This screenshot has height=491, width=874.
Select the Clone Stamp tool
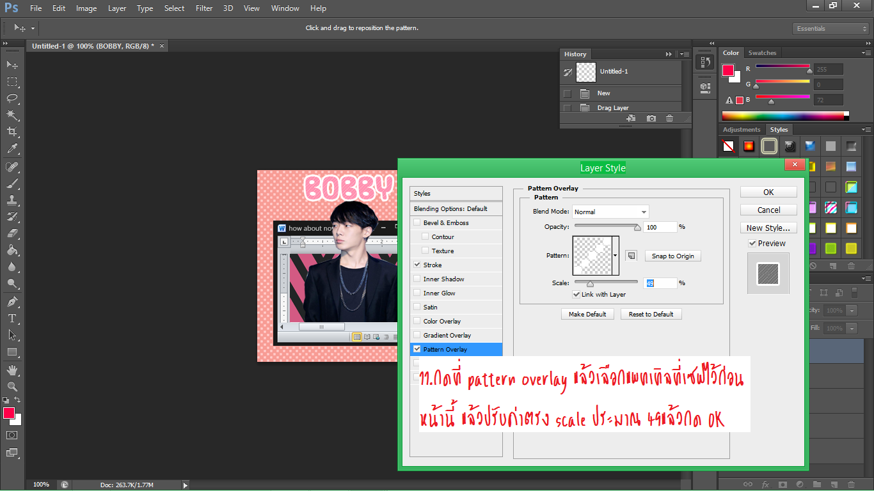tap(12, 200)
